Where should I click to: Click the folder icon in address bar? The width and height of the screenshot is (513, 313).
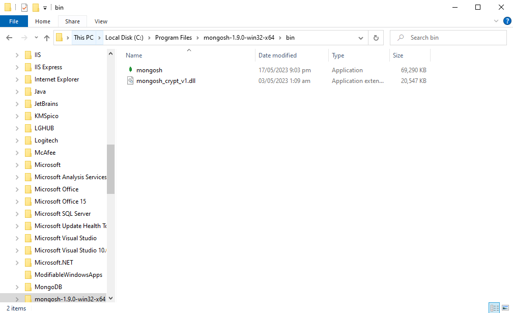(x=59, y=37)
